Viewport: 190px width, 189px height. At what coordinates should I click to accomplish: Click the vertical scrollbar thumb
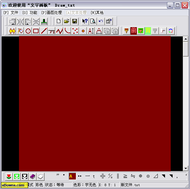click(186, 49)
